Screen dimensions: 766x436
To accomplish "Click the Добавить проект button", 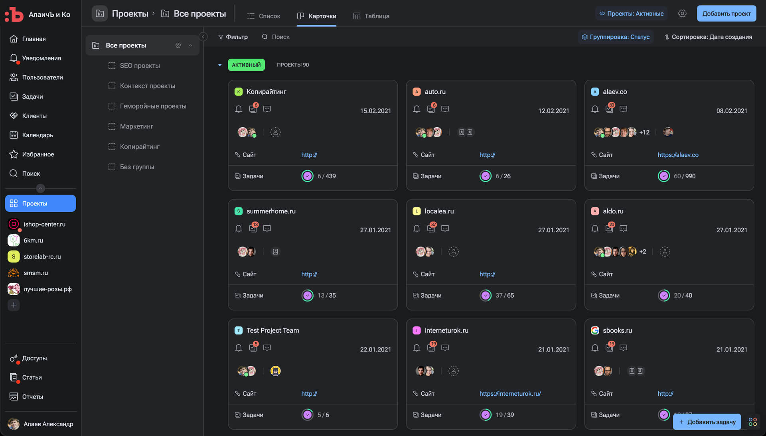I will click(x=726, y=14).
